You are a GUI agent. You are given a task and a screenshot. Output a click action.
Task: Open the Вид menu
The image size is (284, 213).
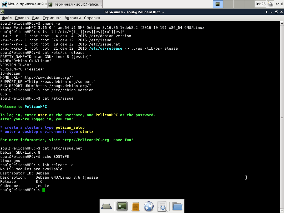coord(36,18)
